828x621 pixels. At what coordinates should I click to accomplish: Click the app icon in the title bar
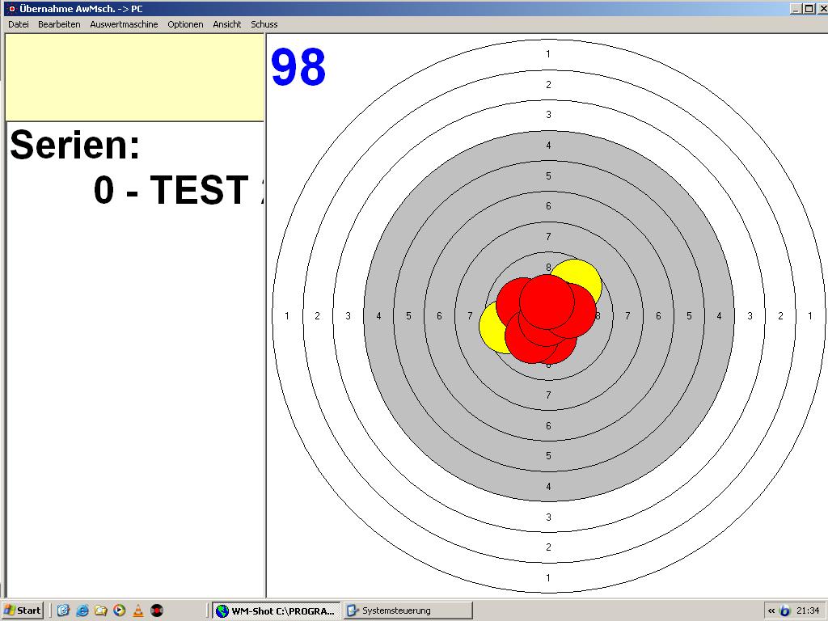(x=11, y=8)
